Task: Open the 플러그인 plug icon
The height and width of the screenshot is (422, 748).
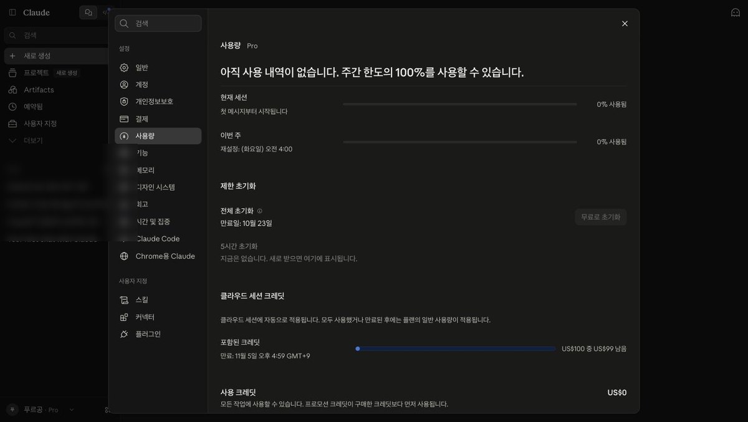Action: tap(124, 334)
